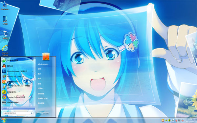Click the search magnifier icon
Image resolution: width=197 pixels, height=123 pixels.
32,113
